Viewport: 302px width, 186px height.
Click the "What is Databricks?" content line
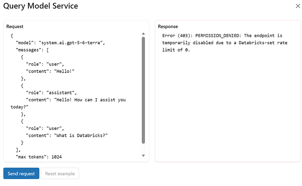67,135
